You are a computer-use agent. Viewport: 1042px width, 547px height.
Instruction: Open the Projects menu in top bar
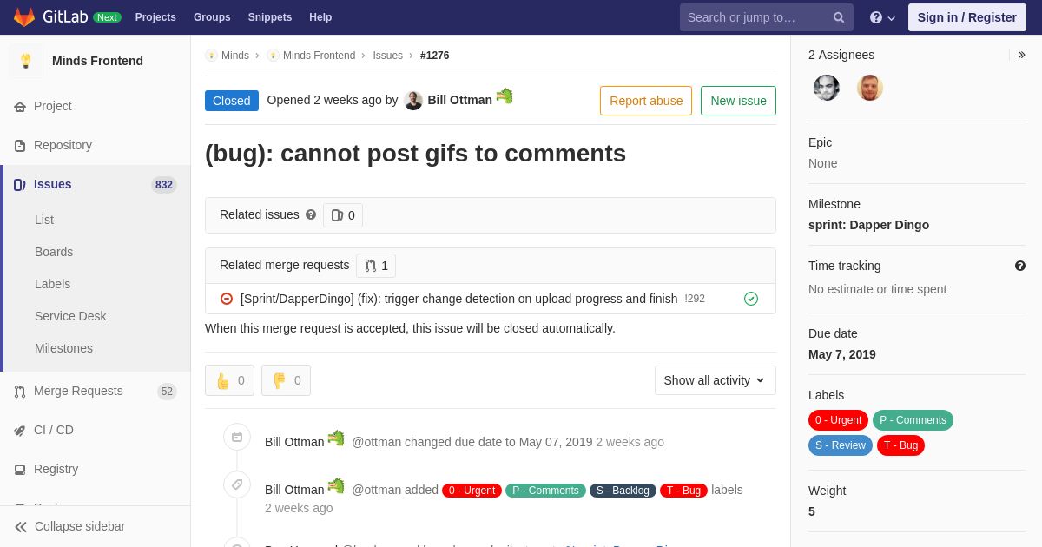click(x=155, y=17)
